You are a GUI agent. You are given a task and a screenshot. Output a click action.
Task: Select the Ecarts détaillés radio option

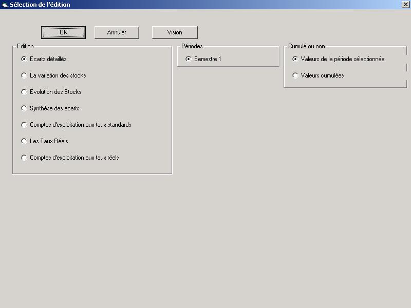(44, 59)
